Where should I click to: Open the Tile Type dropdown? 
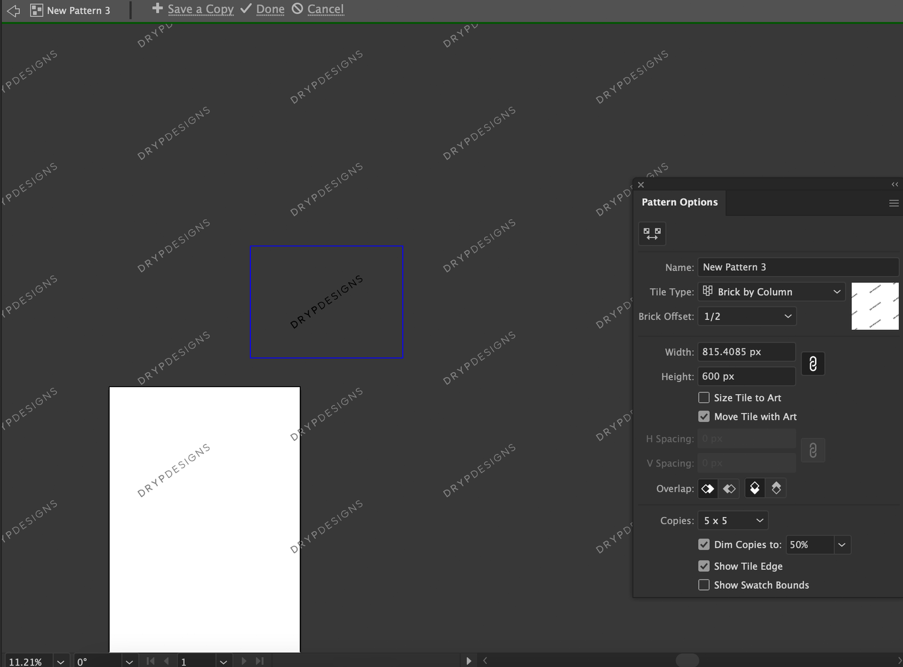(x=771, y=291)
